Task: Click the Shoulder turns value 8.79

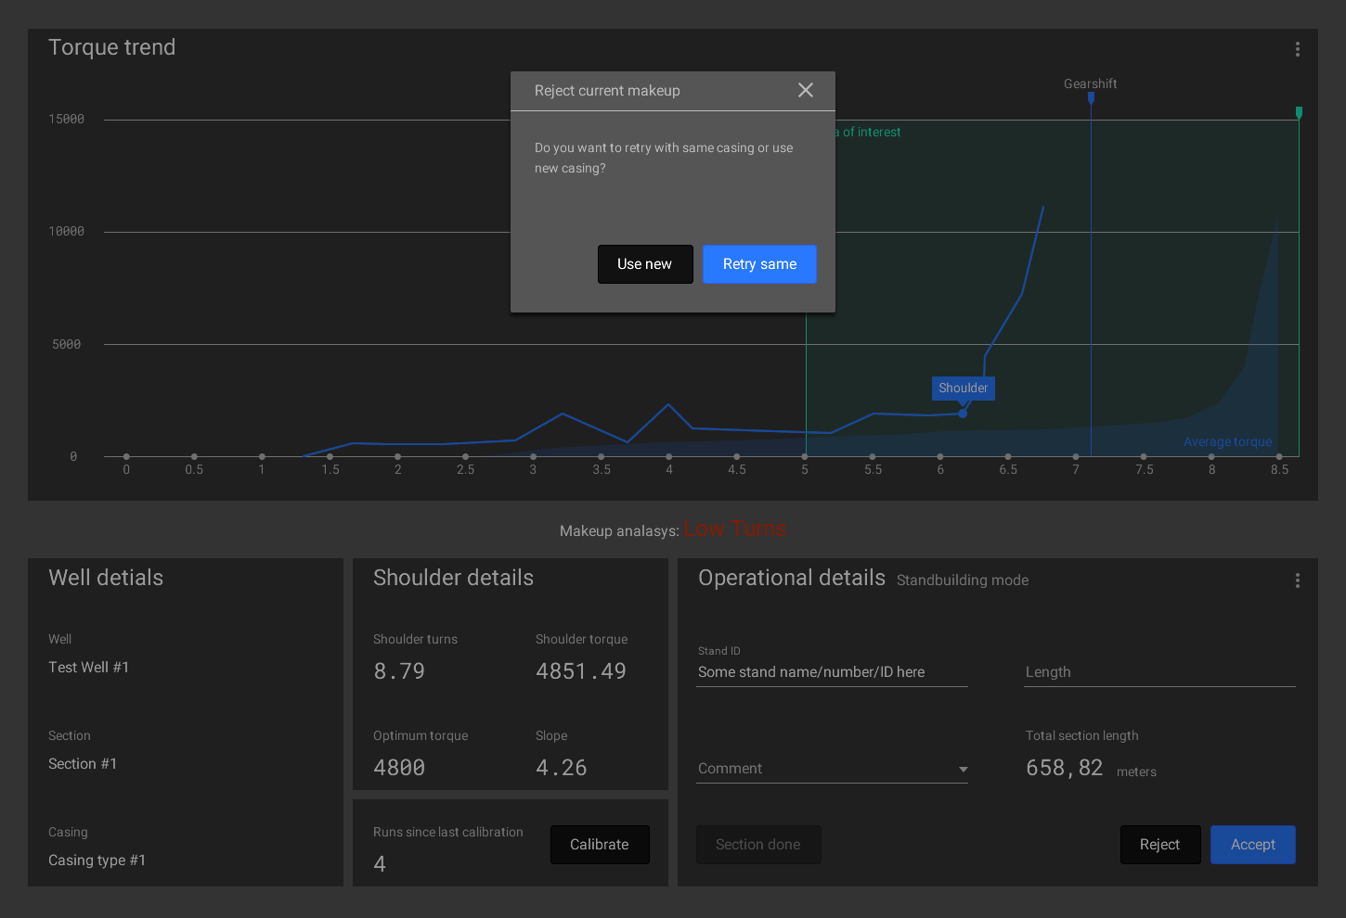Action: (399, 671)
